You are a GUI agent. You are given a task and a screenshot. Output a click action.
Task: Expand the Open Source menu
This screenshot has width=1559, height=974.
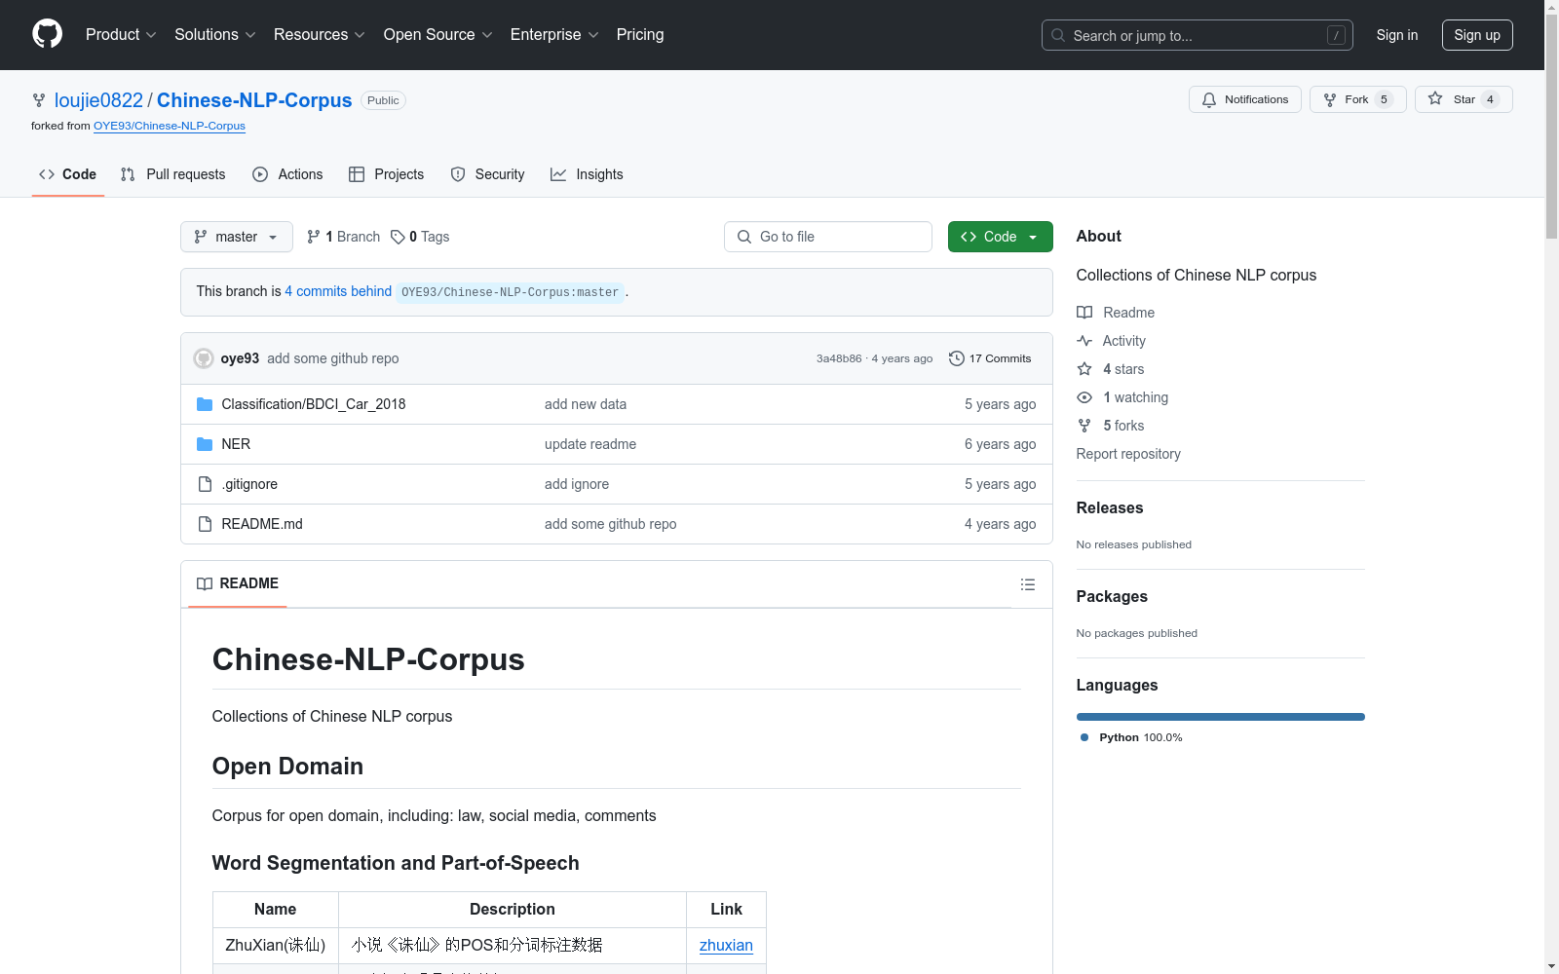coord(438,35)
